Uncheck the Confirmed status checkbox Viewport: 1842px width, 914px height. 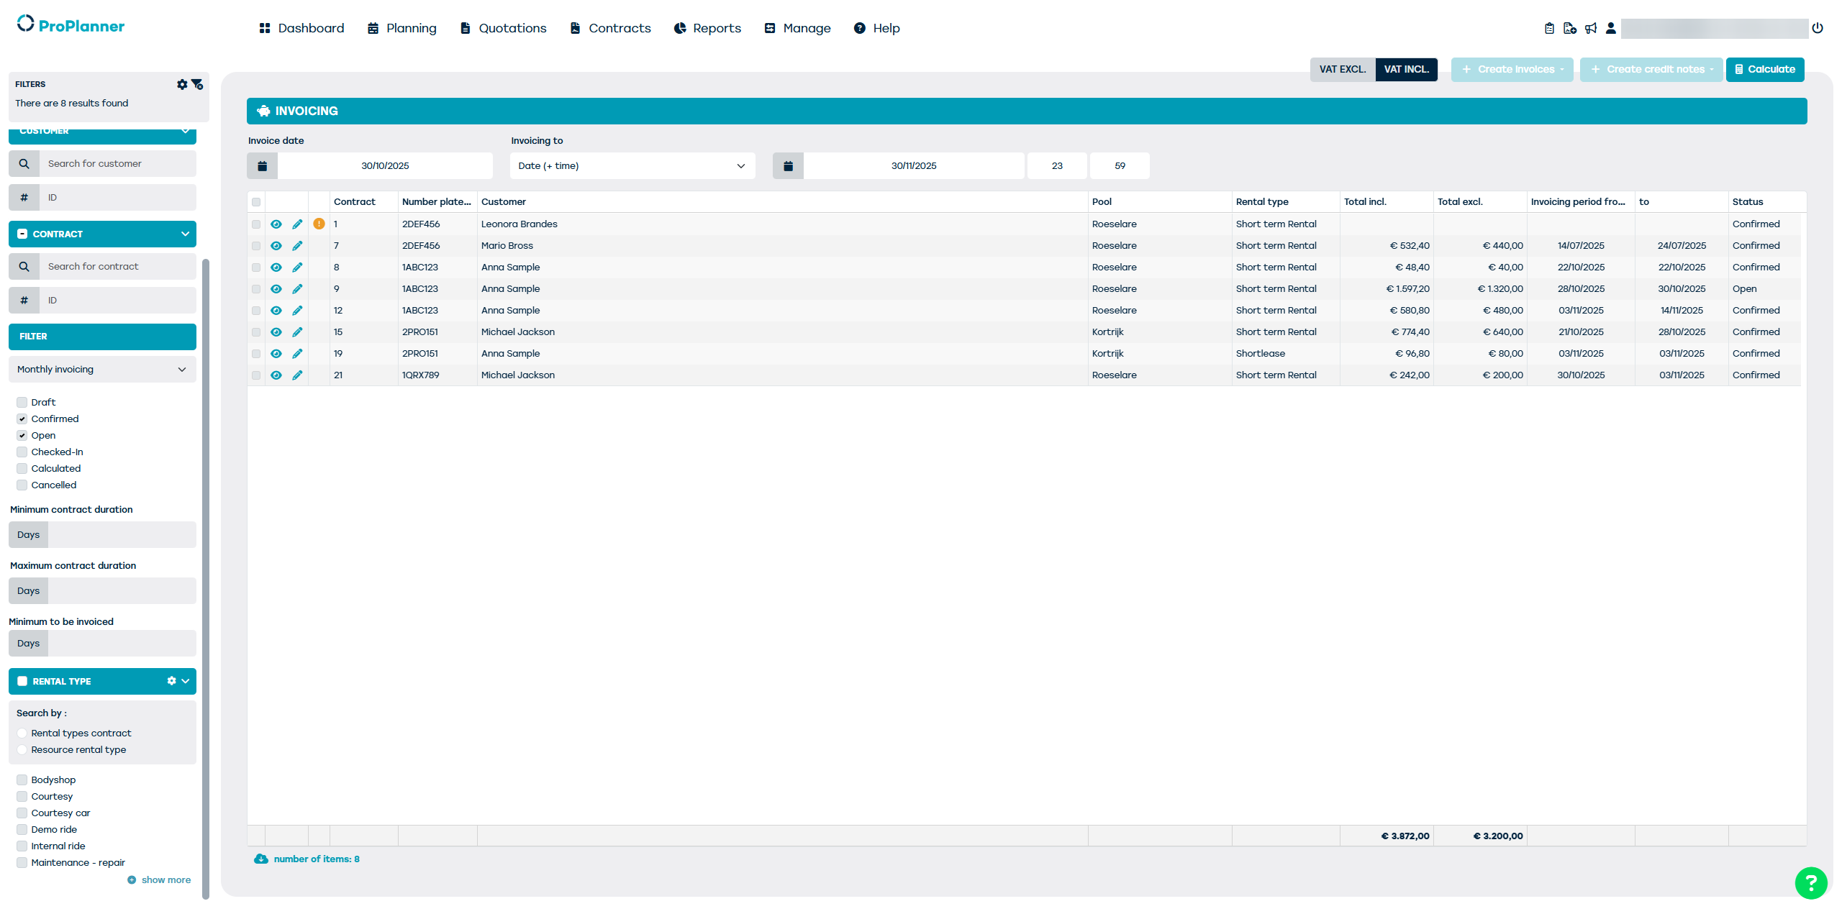coord(22,419)
